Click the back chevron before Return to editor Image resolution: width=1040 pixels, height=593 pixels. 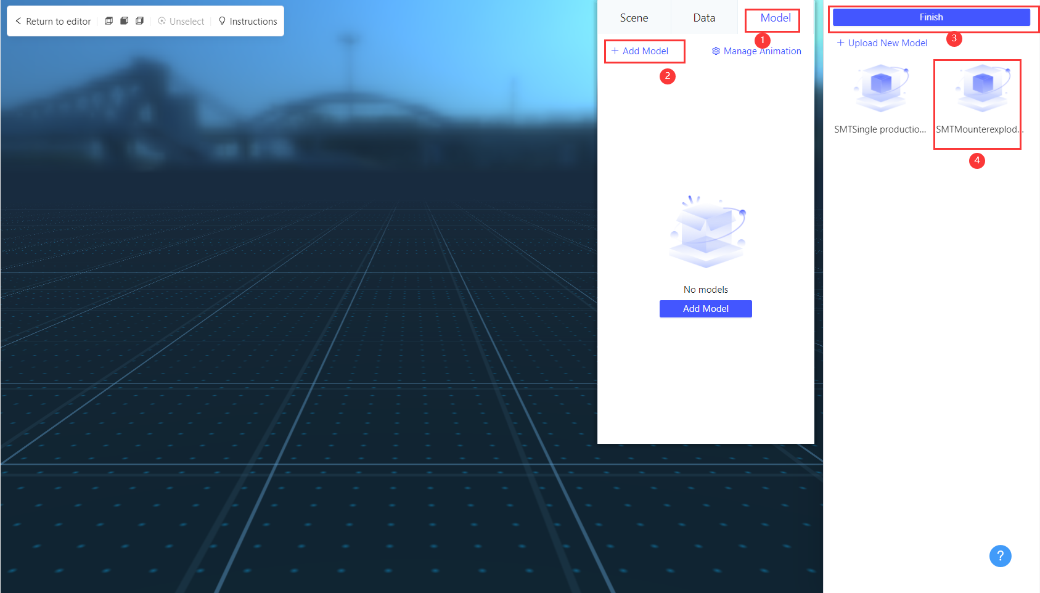point(18,21)
